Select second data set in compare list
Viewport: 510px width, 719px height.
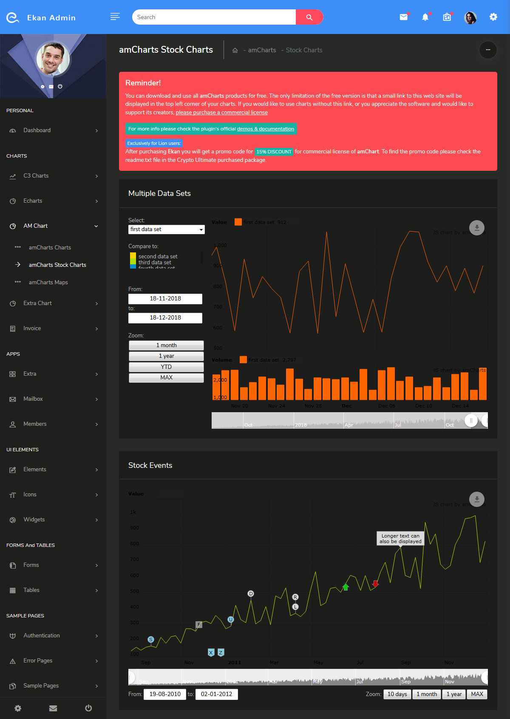(158, 256)
